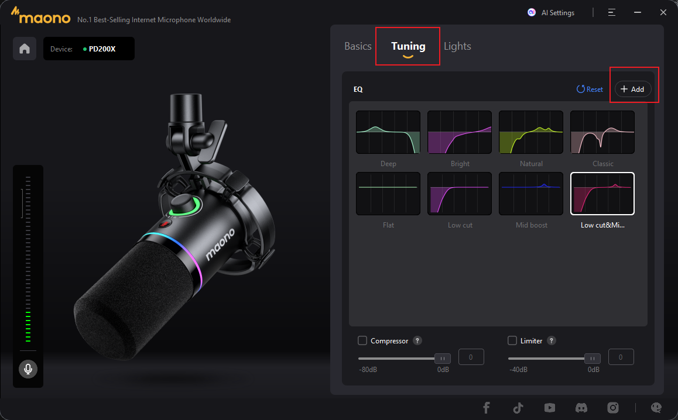Open the hamburger menu in title bar
The image size is (678, 420).
coord(611,12)
